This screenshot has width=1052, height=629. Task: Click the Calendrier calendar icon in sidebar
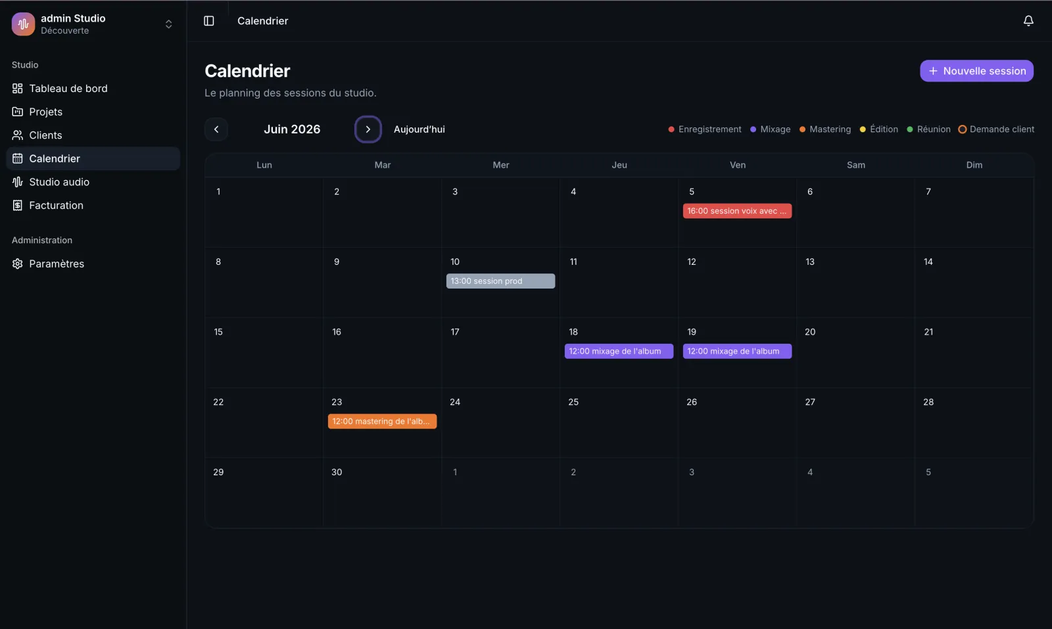coord(18,158)
